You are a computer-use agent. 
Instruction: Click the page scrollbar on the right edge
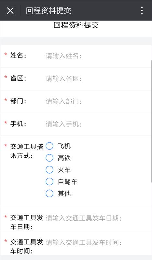(x=151, y=121)
